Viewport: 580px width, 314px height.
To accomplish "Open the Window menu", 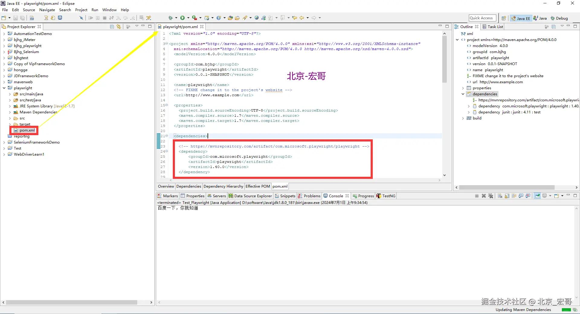I will point(109,10).
